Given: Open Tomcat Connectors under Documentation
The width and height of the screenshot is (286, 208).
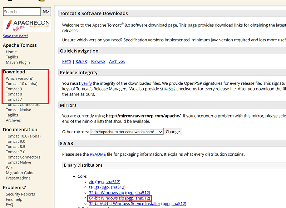Looking at the screenshot, I should (23, 157).
